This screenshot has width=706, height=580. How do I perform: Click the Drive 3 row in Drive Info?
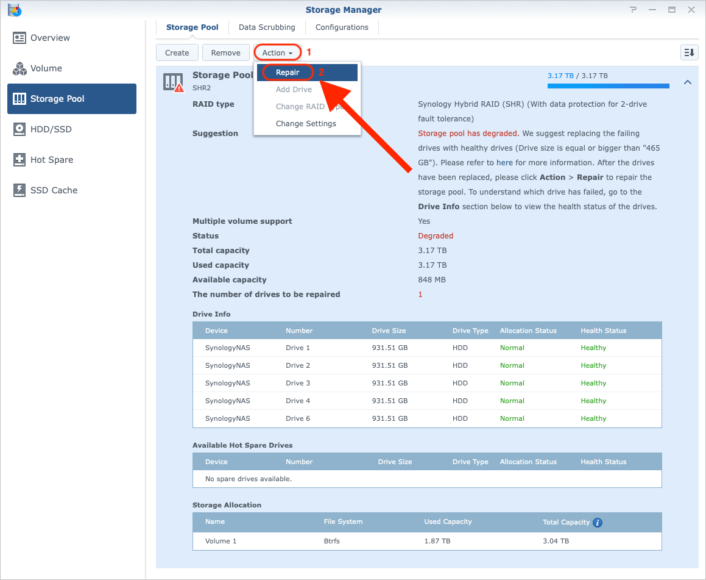[x=427, y=383]
